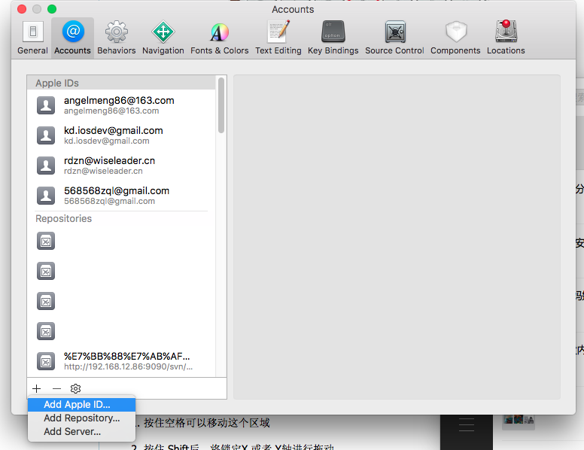Open the General preferences pane
The width and height of the screenshot is (584, 450).
click(x=33, y=38)
